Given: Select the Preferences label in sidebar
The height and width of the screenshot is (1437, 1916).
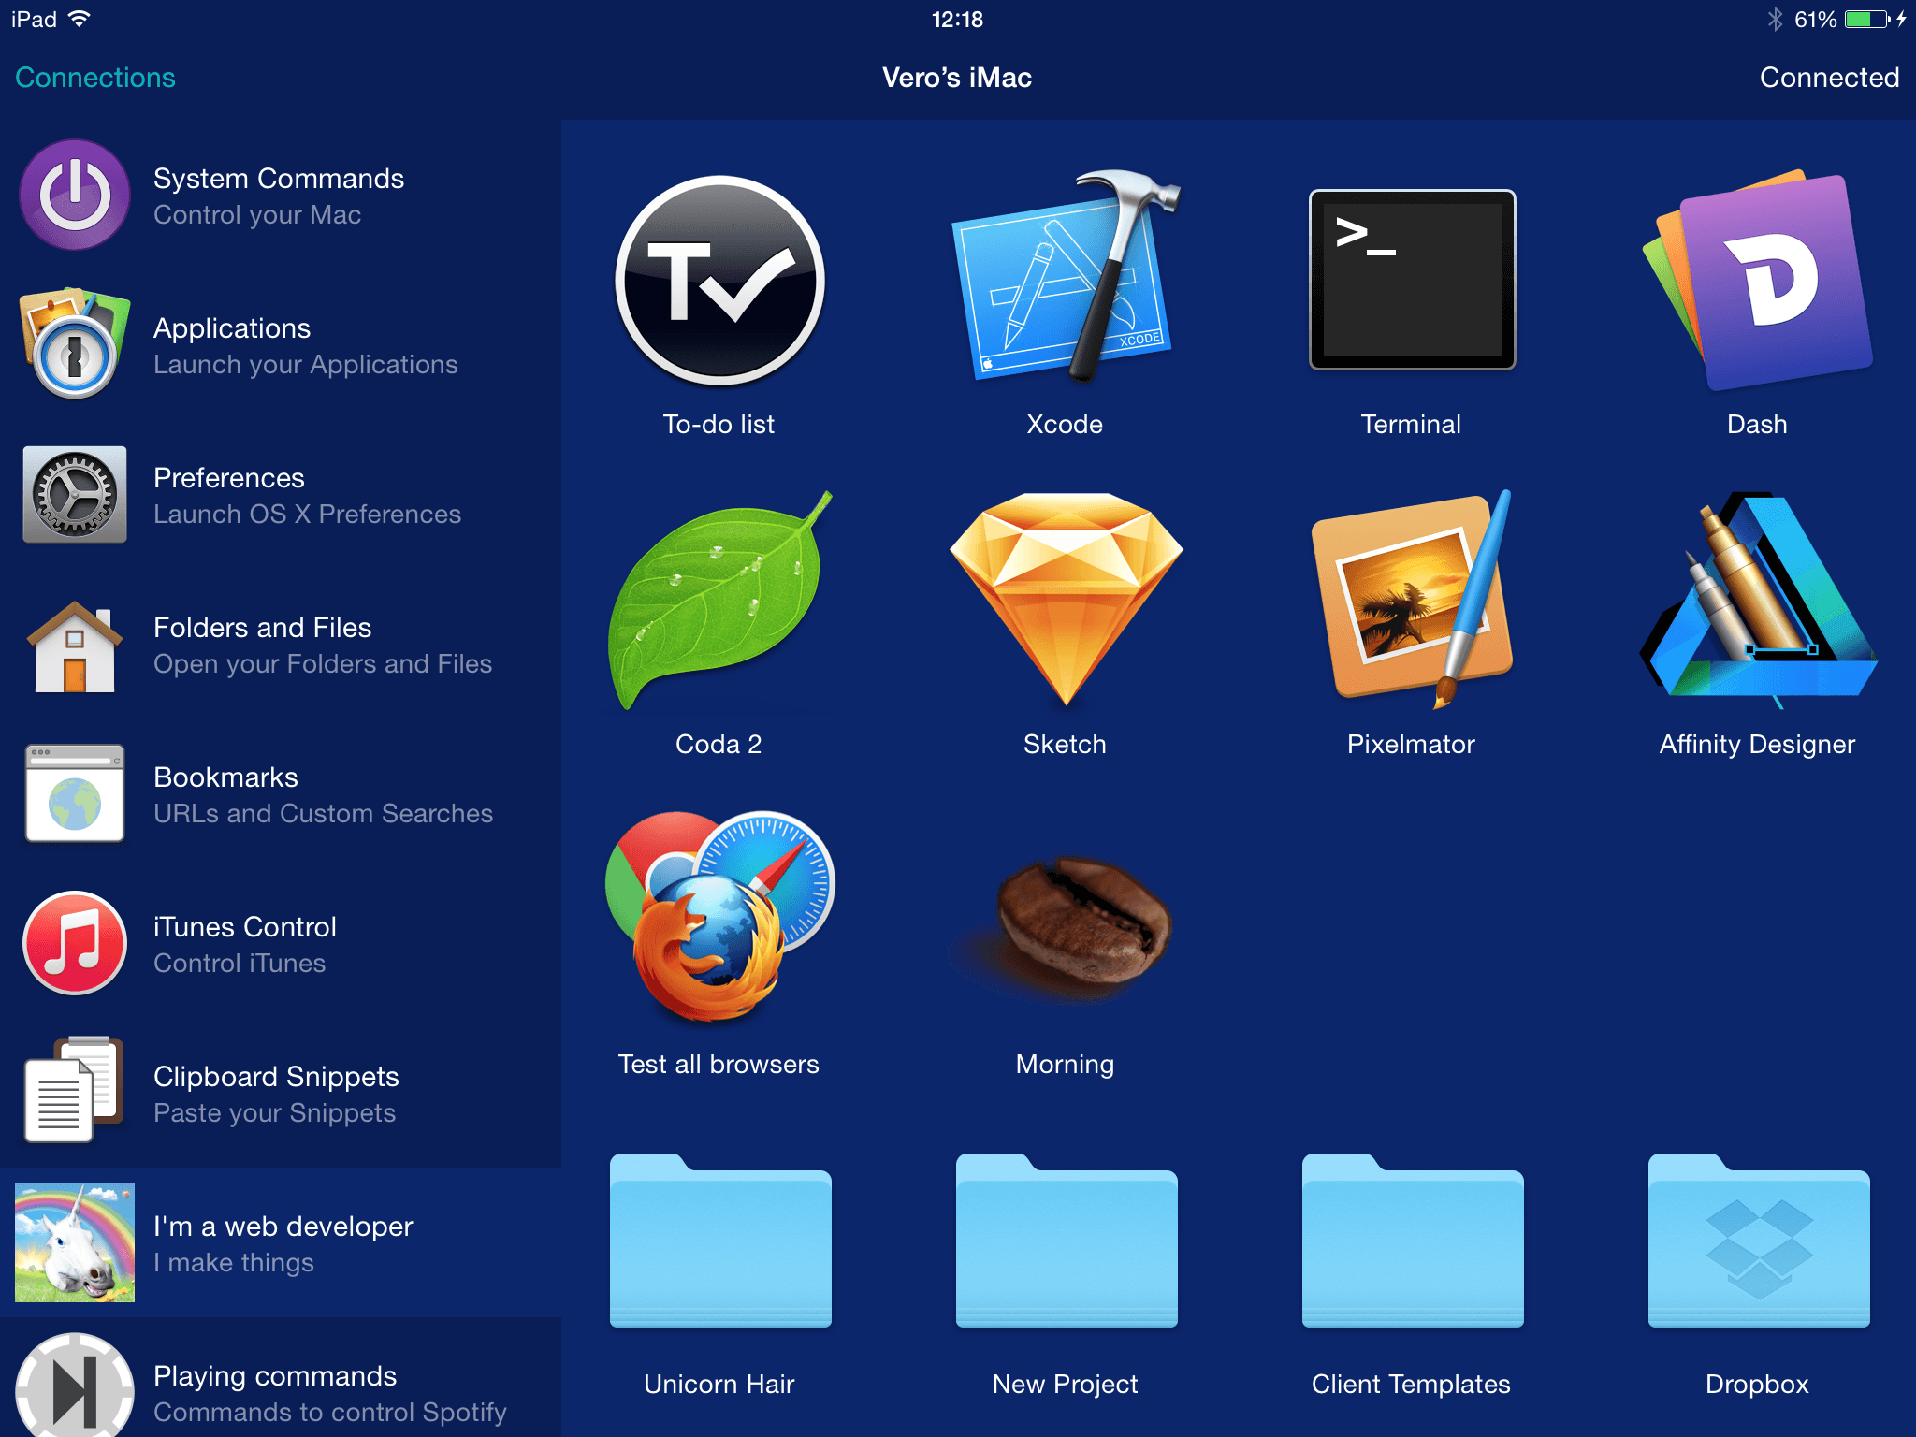Looking at the screenshot, I should 229,478.
